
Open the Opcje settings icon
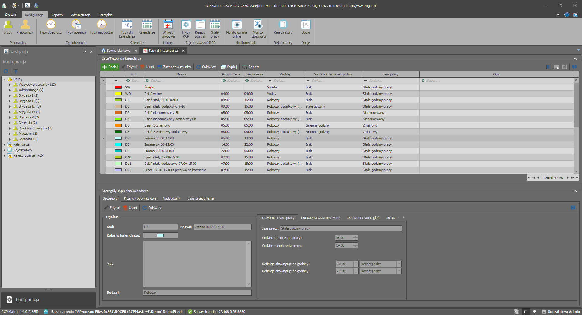(306, 27)
